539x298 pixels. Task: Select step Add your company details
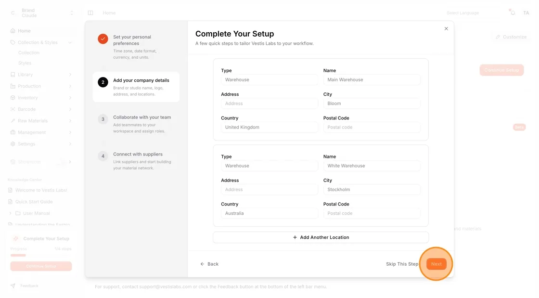(x=136, y=87)
